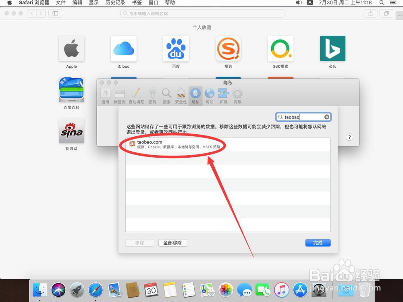Viewport: 403px width, 302px height.
Task: Open the 必应 Bing favorites tile
Action: [x=332, y=49]
